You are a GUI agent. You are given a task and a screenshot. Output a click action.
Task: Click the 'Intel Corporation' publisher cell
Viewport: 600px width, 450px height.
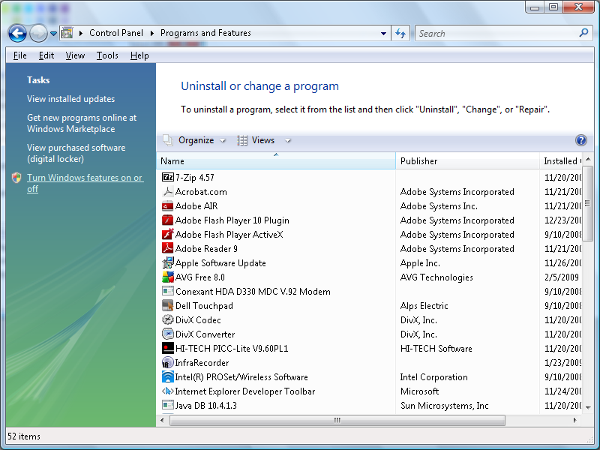point(434,377)
